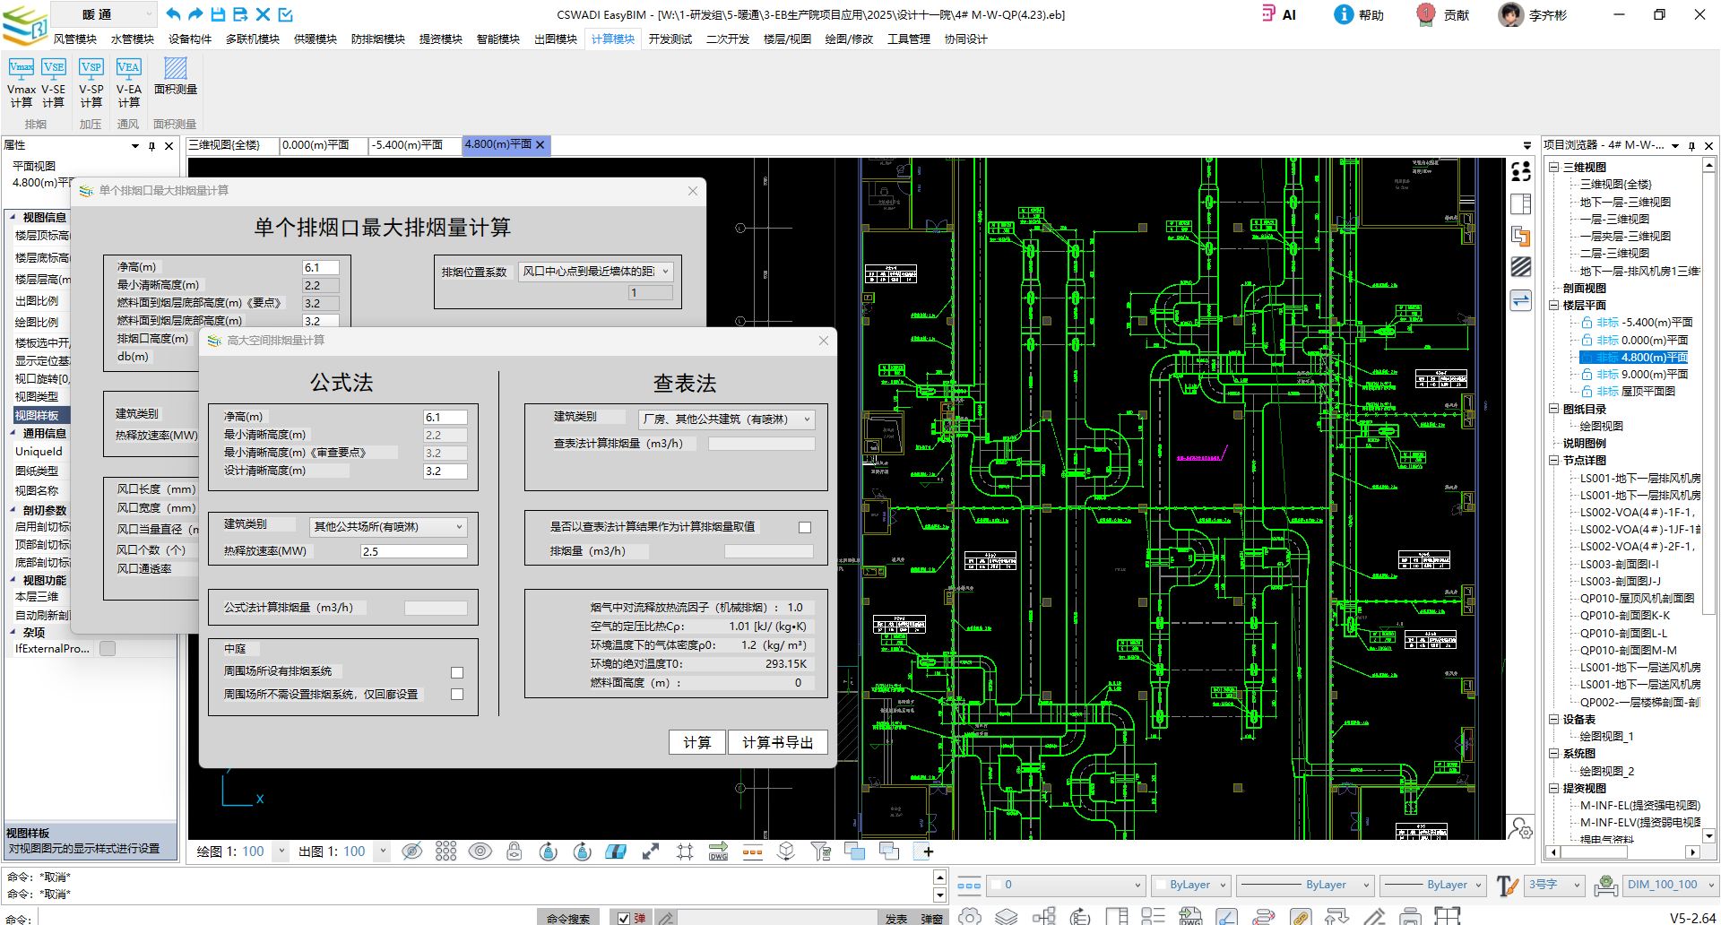
Task: Check 周围场所设有排烟系统 option
Action: pyautogui.click(x=457, y=672)
